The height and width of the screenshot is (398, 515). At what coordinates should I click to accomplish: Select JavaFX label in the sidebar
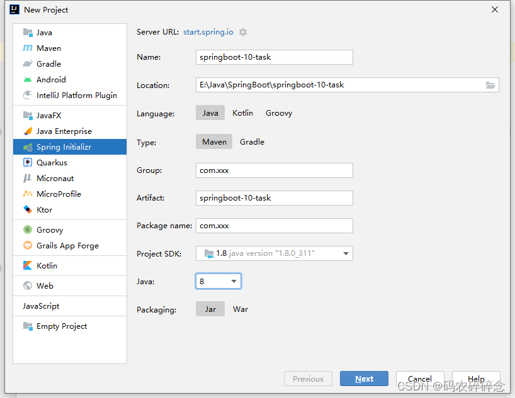tap(49, 116)
